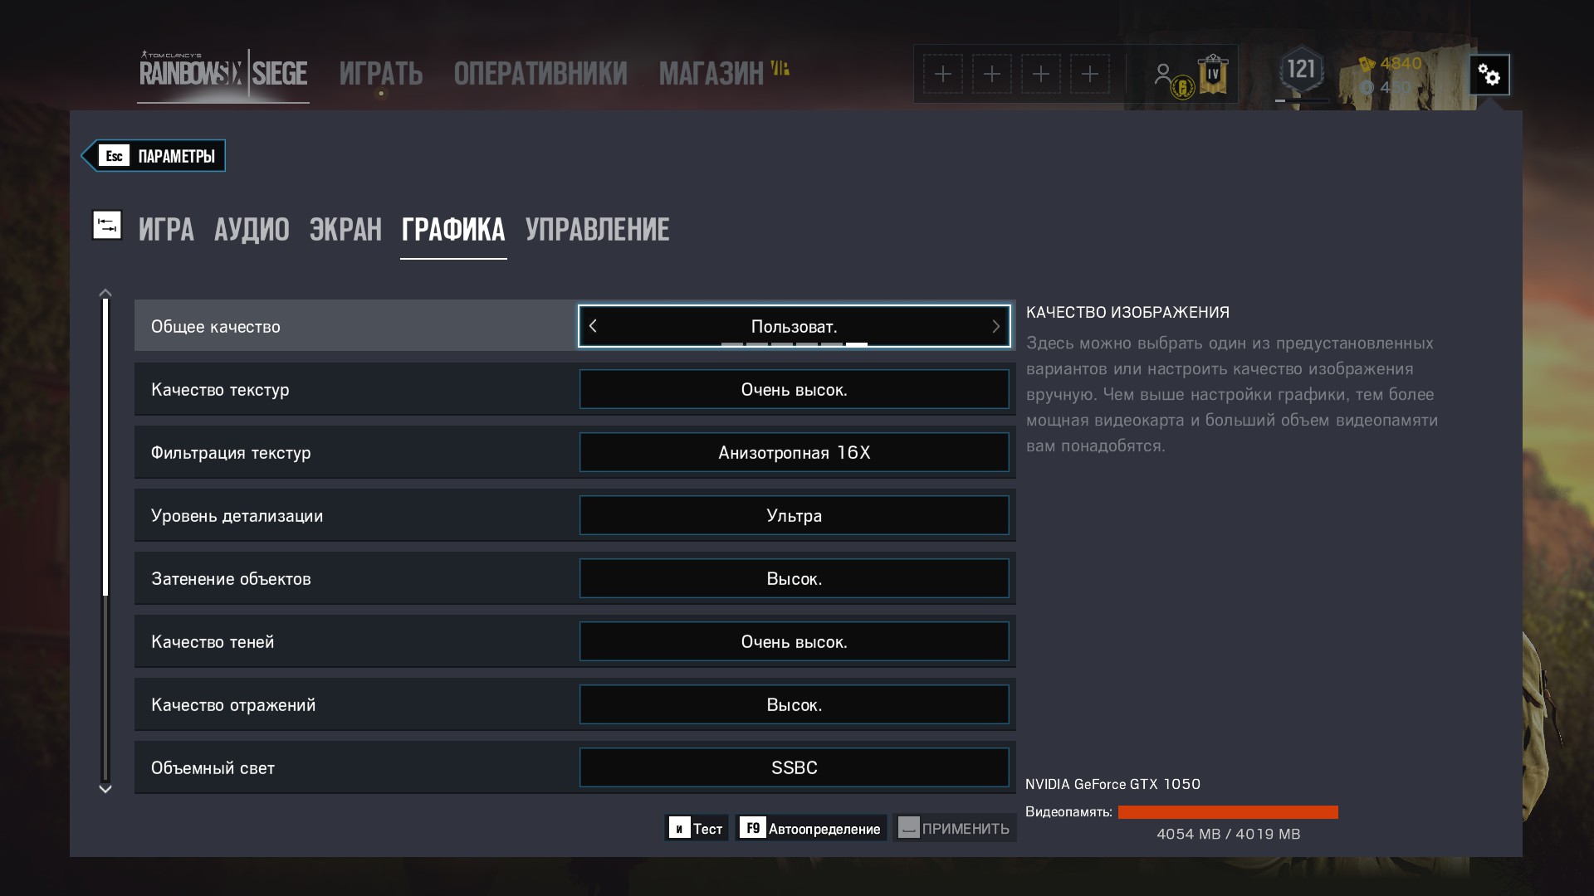1594x896 pixels.
Task: Click the level 121 hexagon badge
Action: tap(1301, 69)
